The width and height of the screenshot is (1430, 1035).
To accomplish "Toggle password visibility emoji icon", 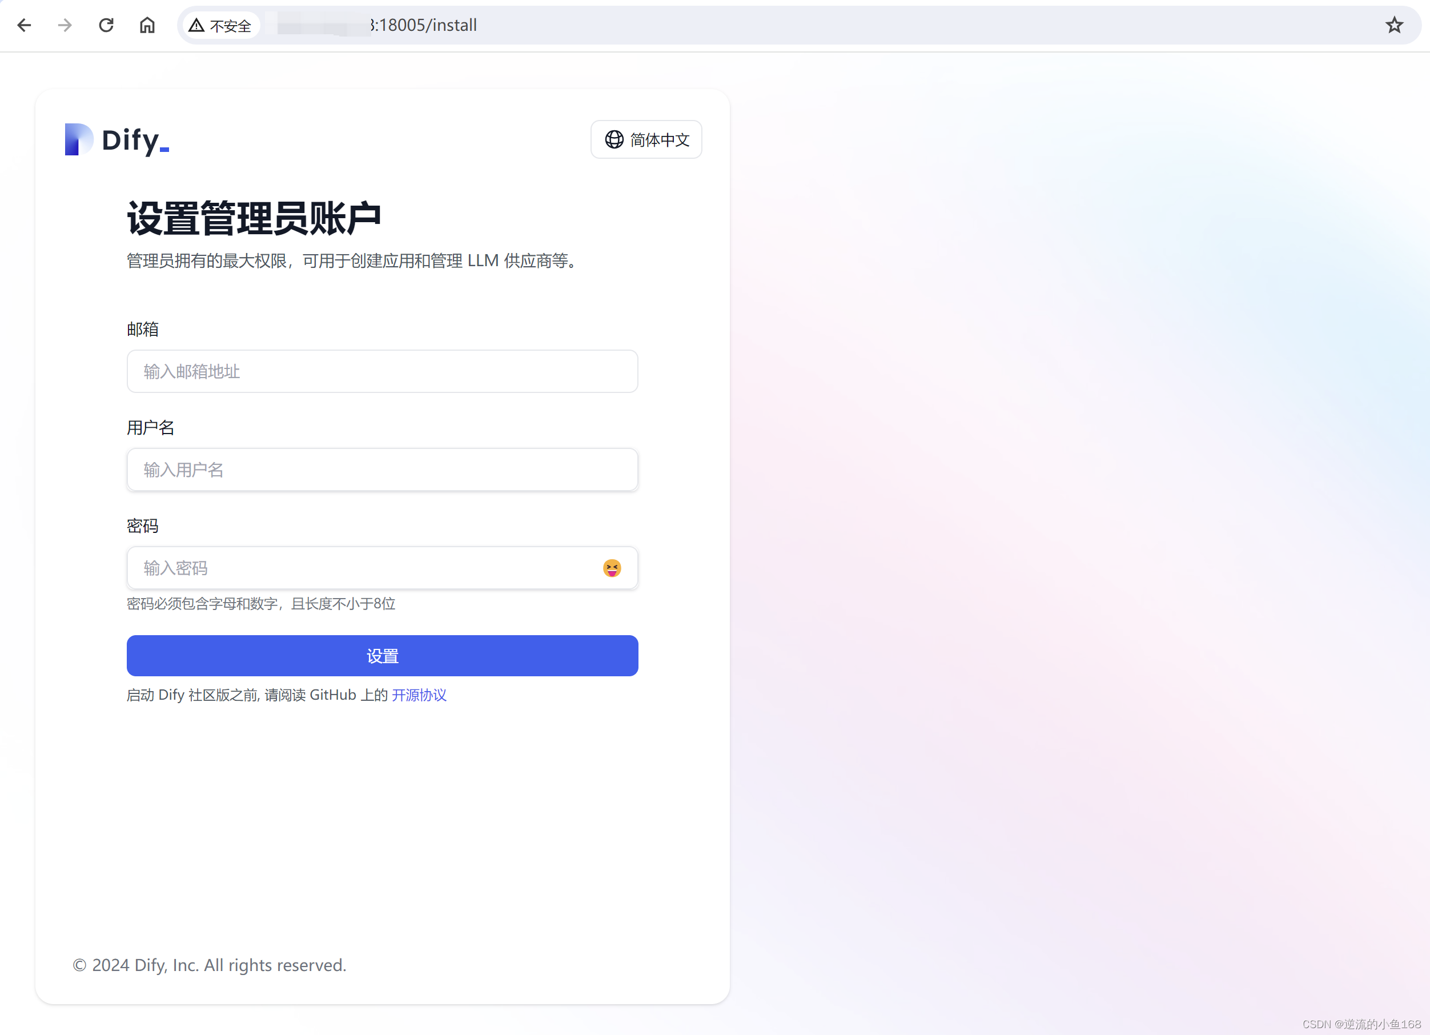I will click(x=612, y=568).
